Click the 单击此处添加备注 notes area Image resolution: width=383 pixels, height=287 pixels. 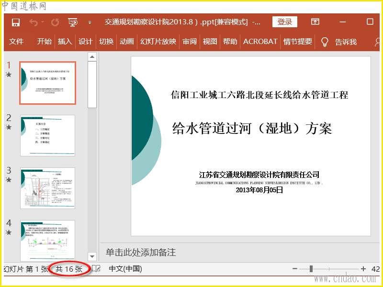(x=141, y=253)
